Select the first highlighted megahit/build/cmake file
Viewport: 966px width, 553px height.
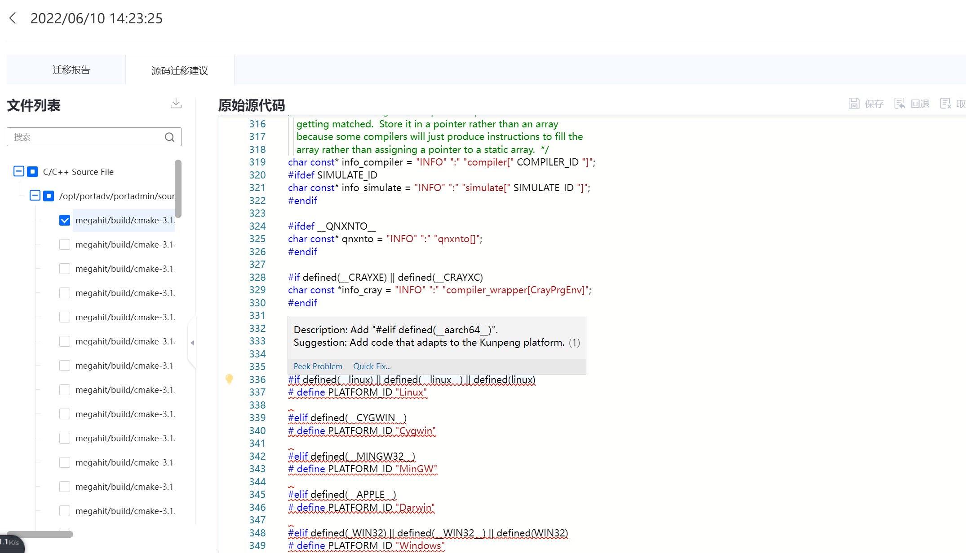pos(124,220)
